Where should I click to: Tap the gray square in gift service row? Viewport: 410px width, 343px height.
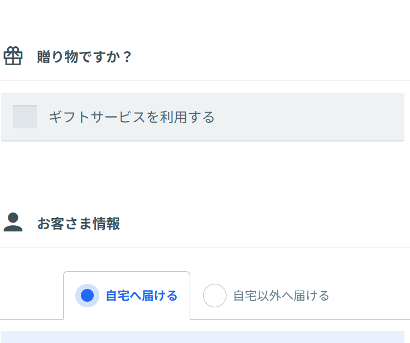coord(25,117)
